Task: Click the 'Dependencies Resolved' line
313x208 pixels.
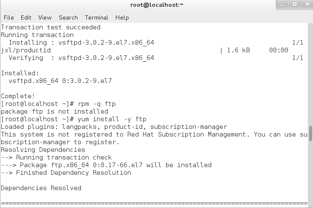Action: (41, 188)
